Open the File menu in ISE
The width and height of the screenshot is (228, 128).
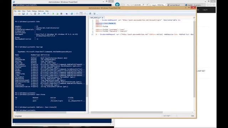15,11
